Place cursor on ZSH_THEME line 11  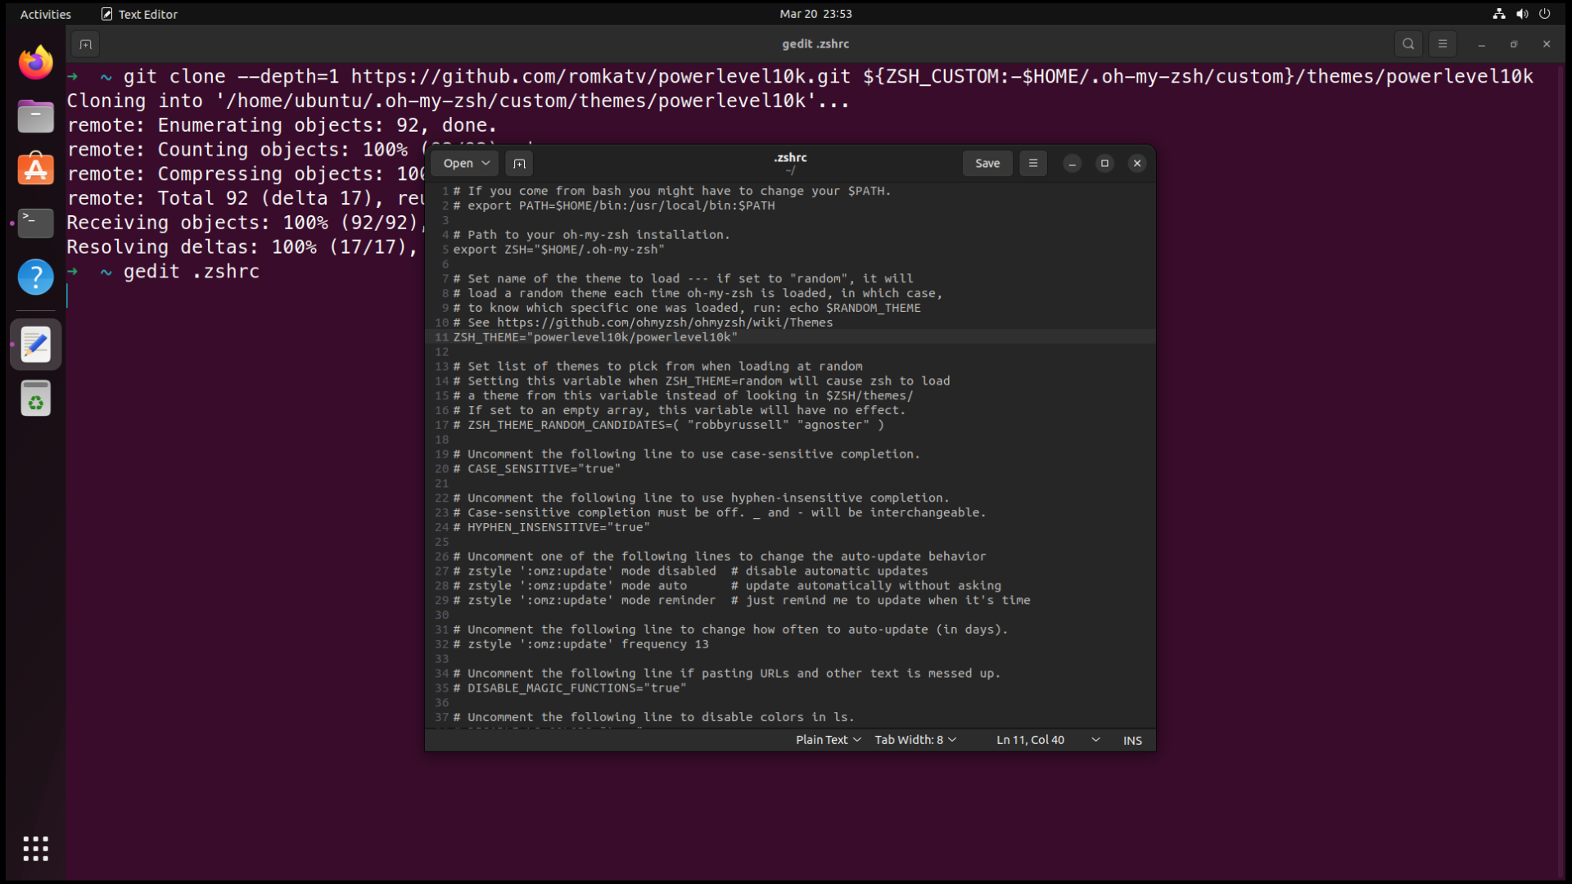[596, 337]
